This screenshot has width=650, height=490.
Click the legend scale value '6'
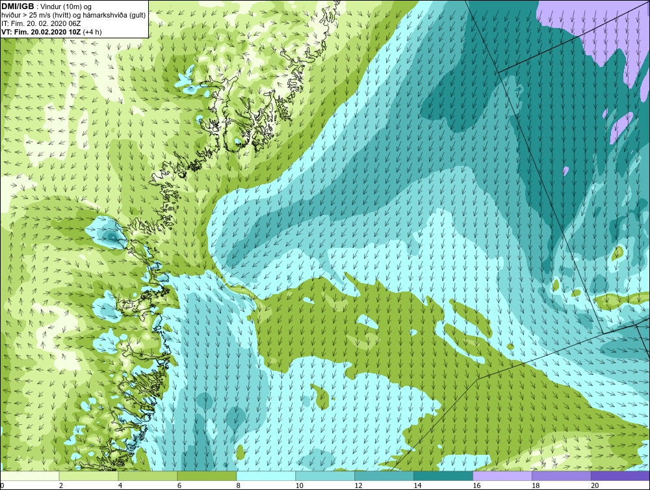click(x=179, y=485)
